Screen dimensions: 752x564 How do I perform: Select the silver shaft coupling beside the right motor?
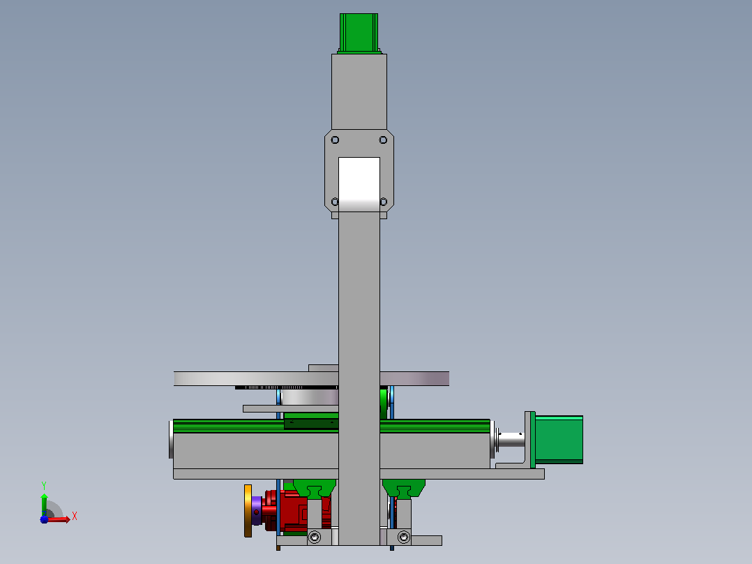coord(511,440)
